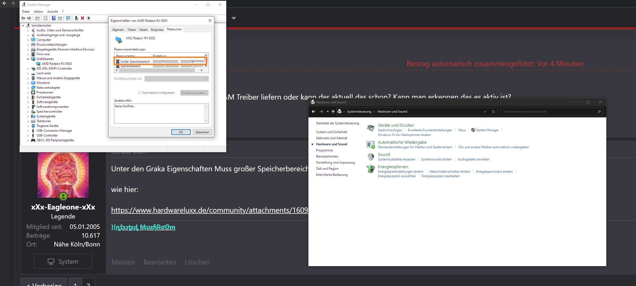The height and width of the screenshot is (286, 636).
Task: Open the Einstellung basiert auf dropdown
Action: (x=176, y=79)
